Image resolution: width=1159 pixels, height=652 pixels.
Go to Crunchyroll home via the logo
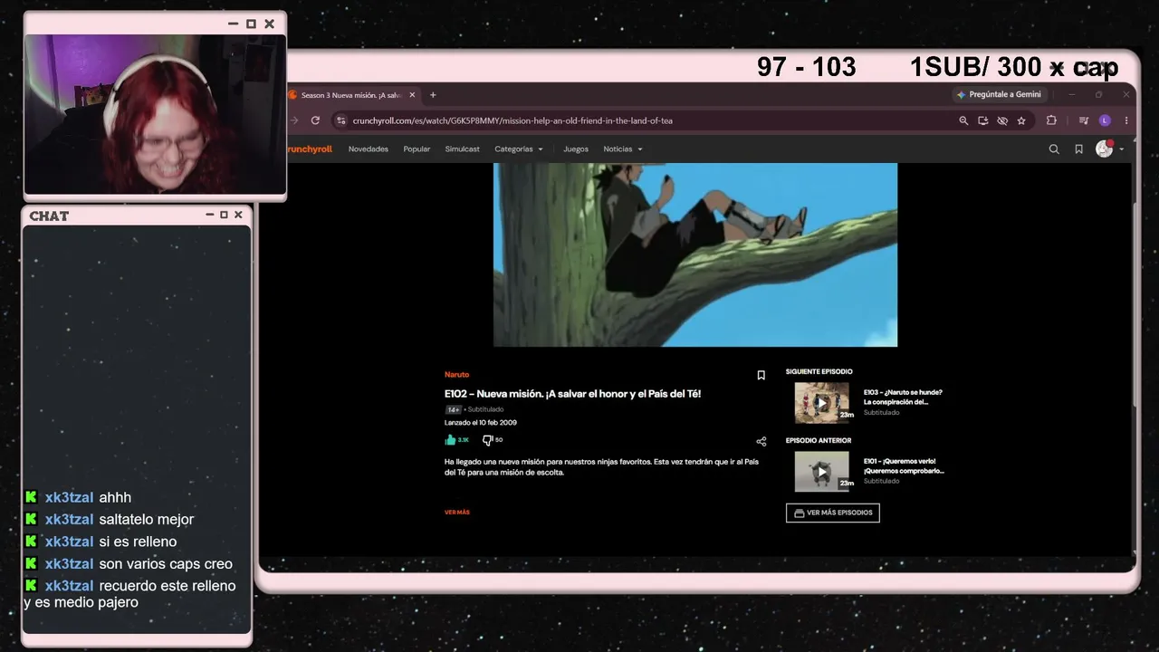coord(310,149)
